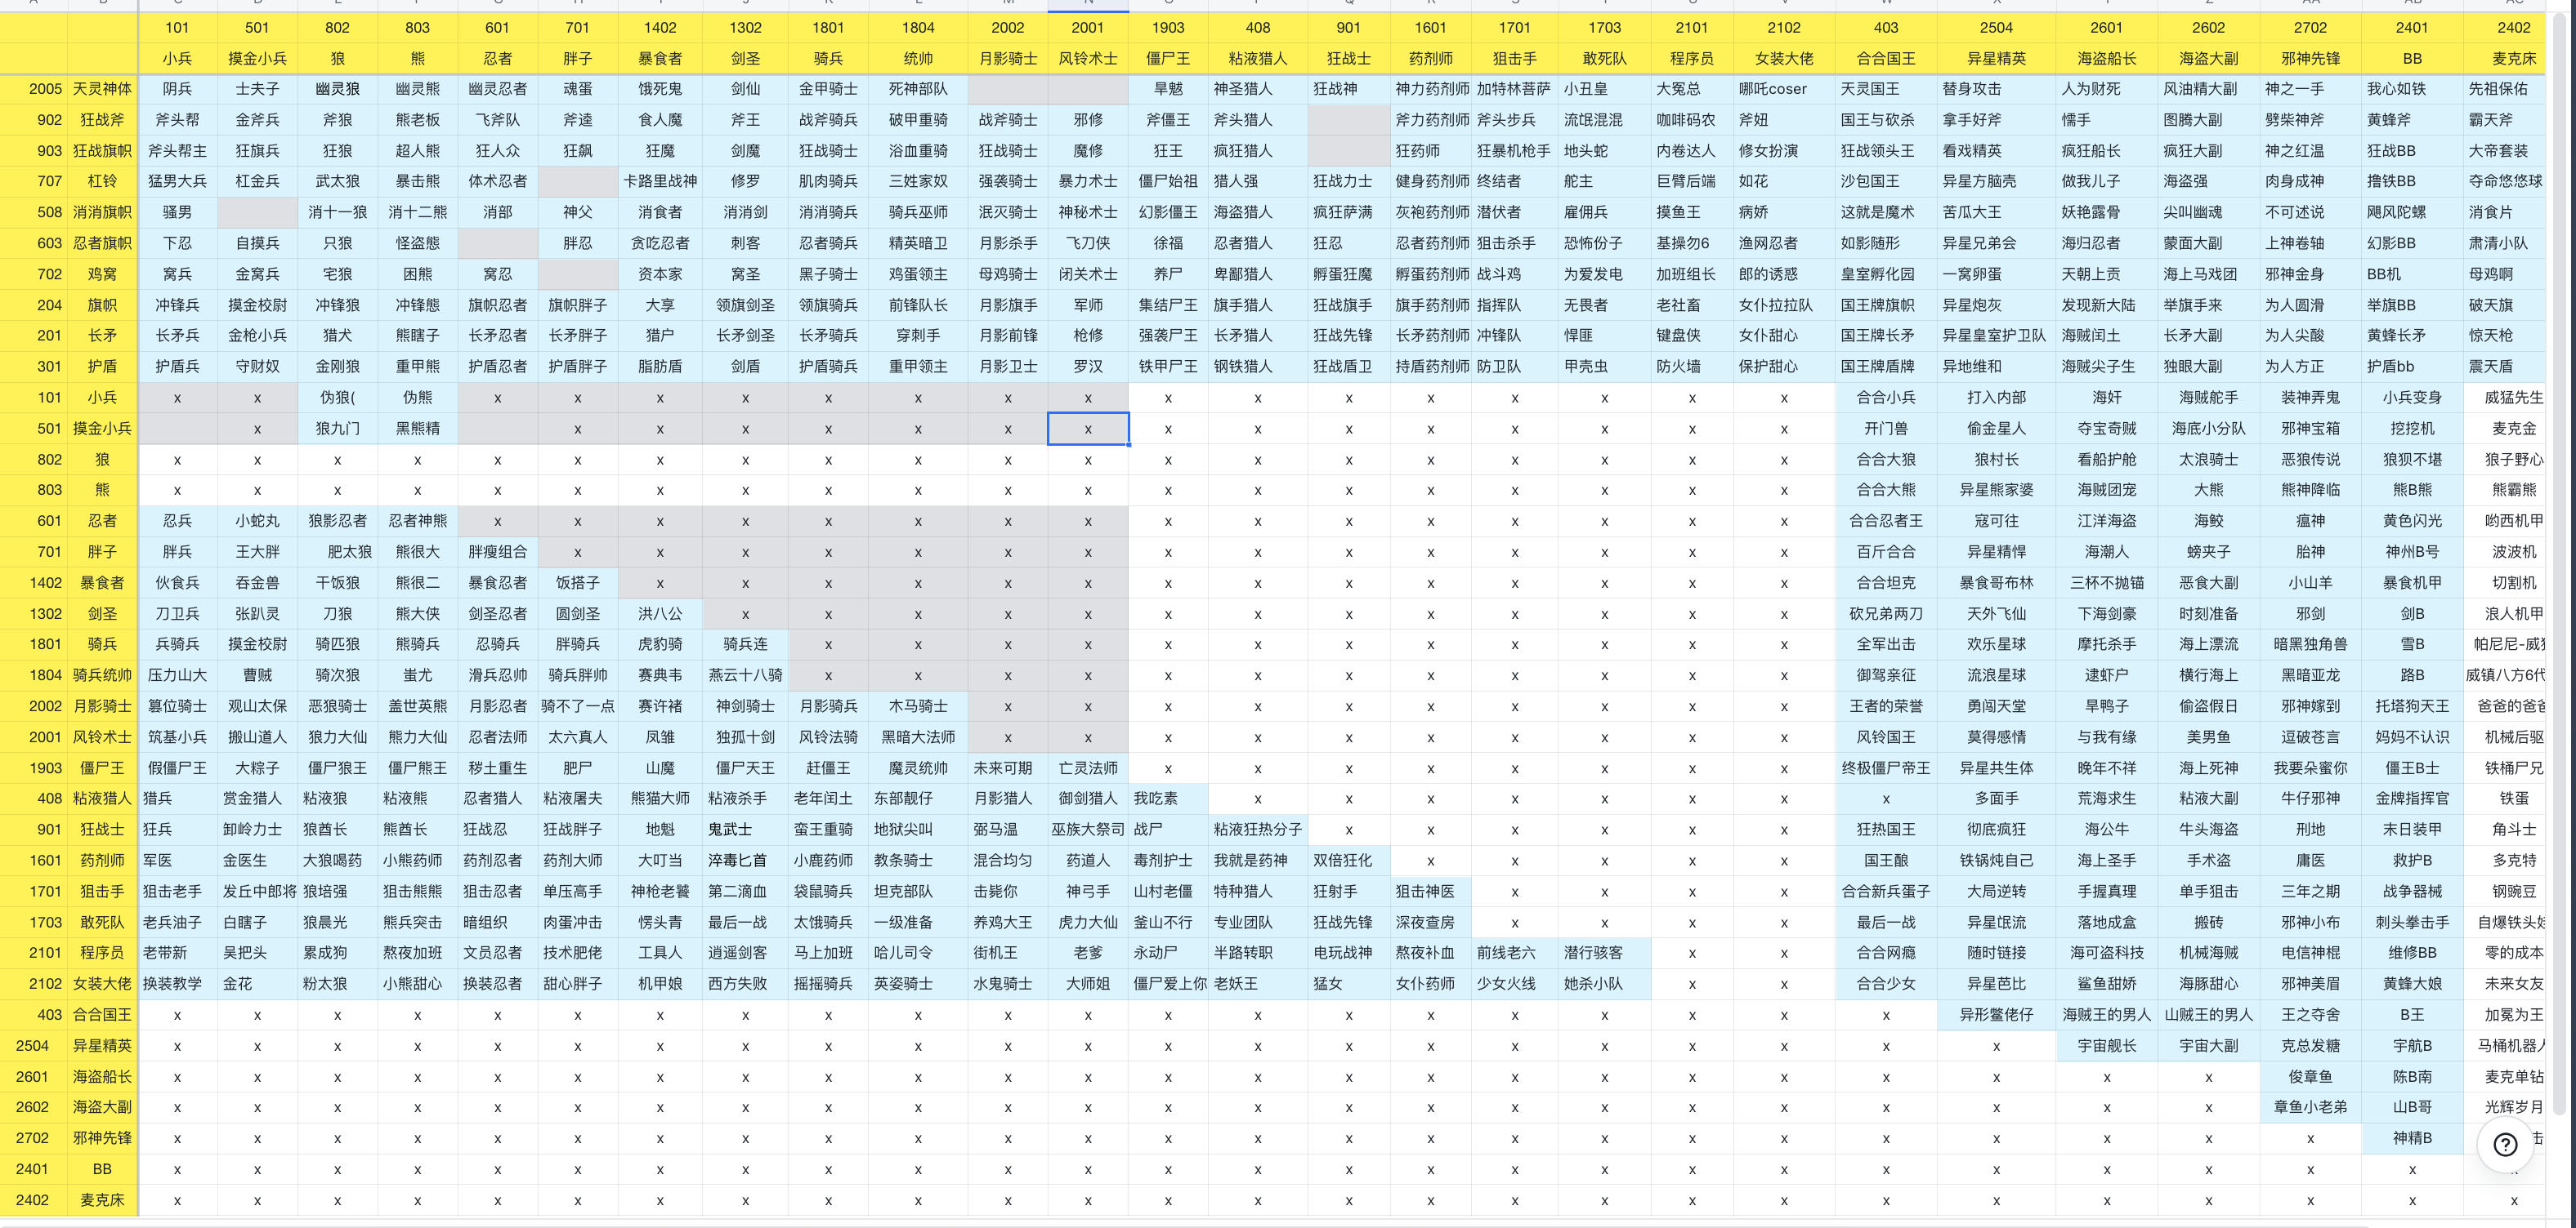Viewport: 2576px width, 1228px height.
Task: Select the 燕云十八骑 cell
Action: pyautogui.click(x=745, y=675)
